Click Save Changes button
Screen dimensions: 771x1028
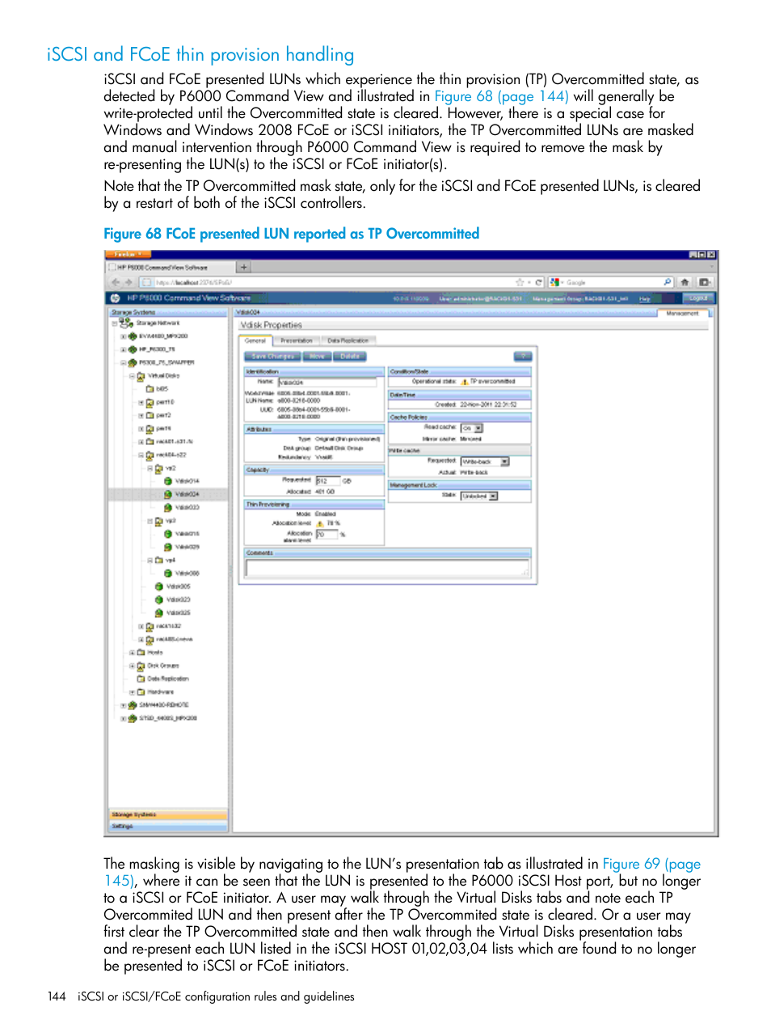point(272,356)
